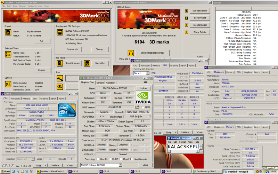Image resolution: width=278 pixels, height=174 pixels.
Task: Click Validate in bottom-left CPU-Z window
Action: (x=55, y=166)
